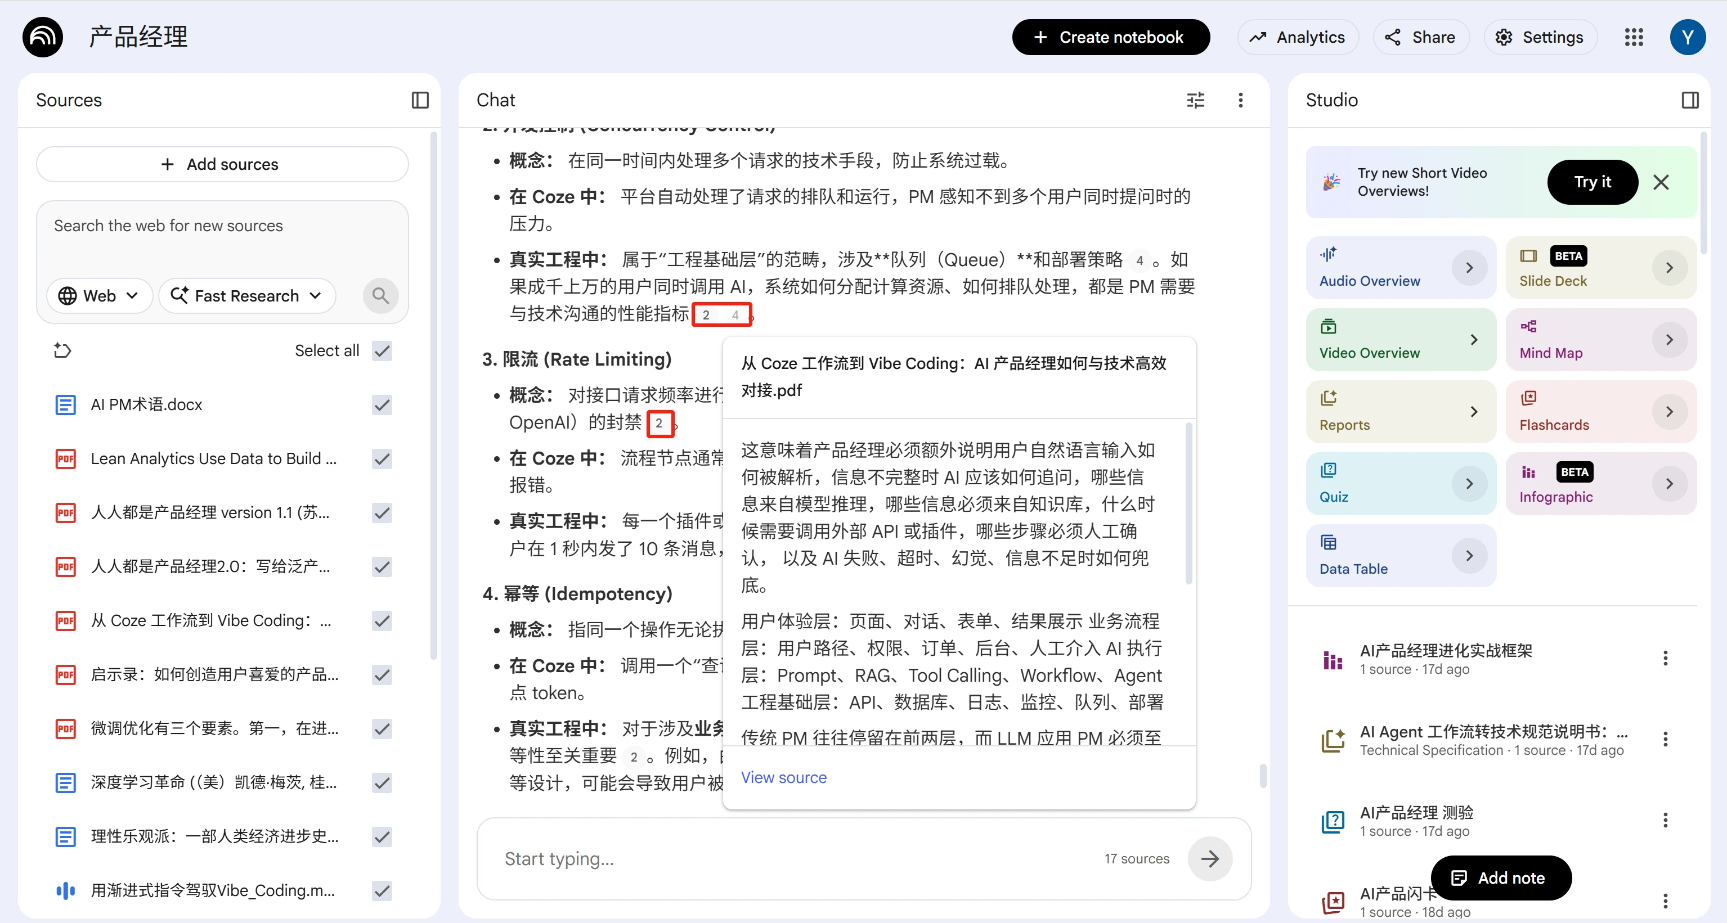The width and height of the screenshot is (1727, 923).
Task: Uncheck 人人都是产品经理 version 1.1 source
Action: (382, 513)
